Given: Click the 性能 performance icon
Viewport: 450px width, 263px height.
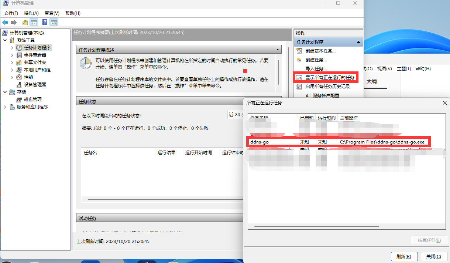Looking at the screenshot, I should 19,77.
